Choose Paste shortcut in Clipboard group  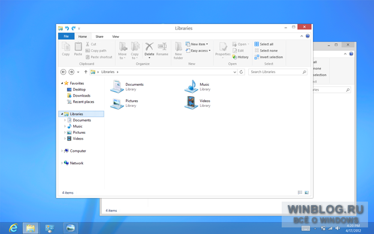click(x=99, y=57)
